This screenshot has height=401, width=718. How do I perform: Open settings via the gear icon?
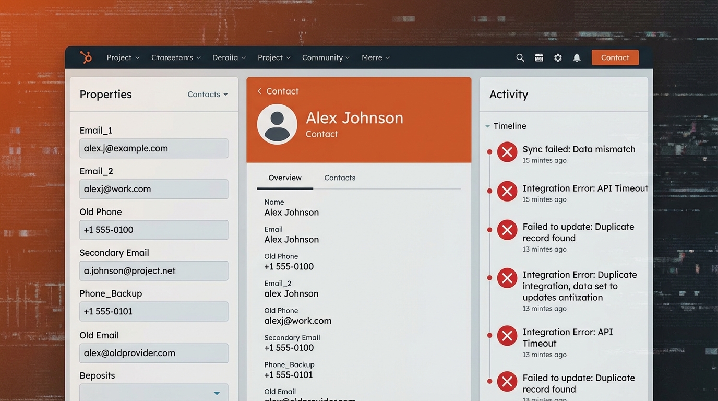pos(558,57)
